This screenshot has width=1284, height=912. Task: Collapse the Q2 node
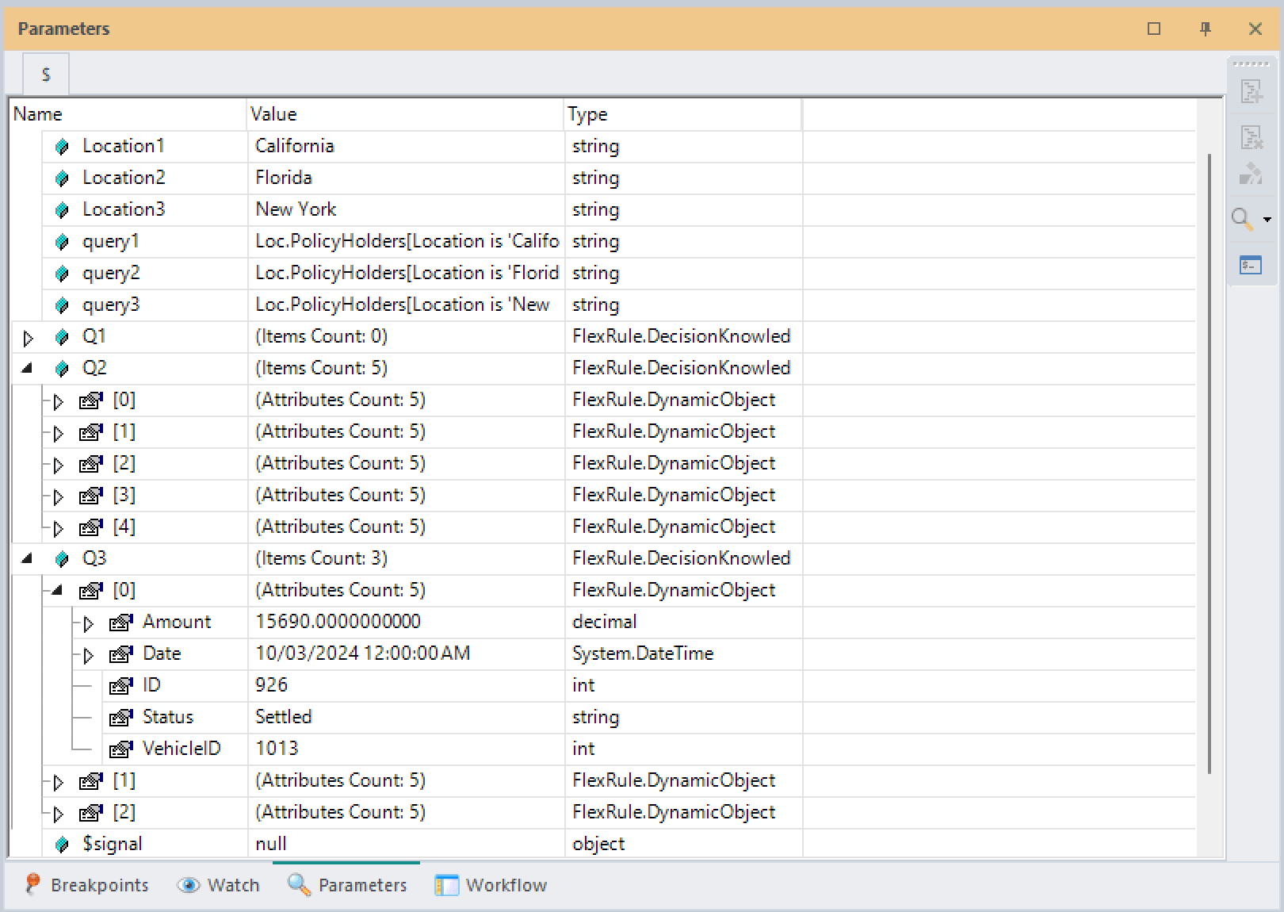coord(28,368)
